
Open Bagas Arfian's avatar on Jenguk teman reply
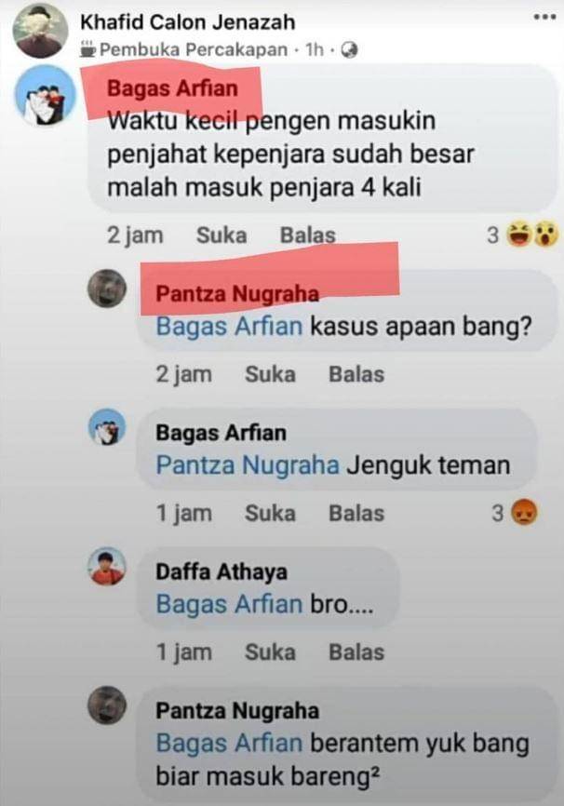(x=107, y=428)
